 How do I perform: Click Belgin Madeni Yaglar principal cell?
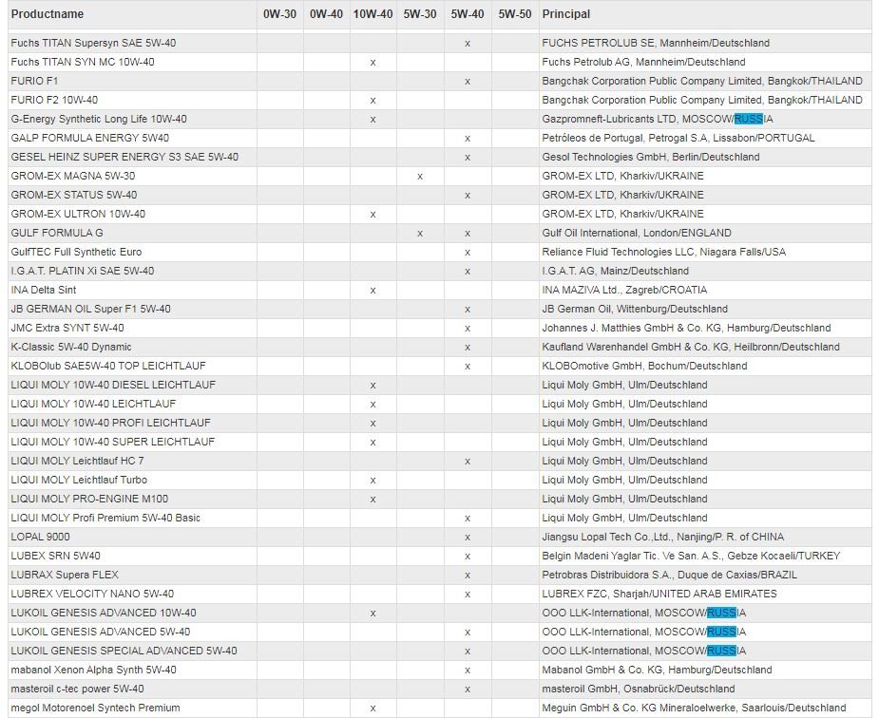[x=691, y=557]
